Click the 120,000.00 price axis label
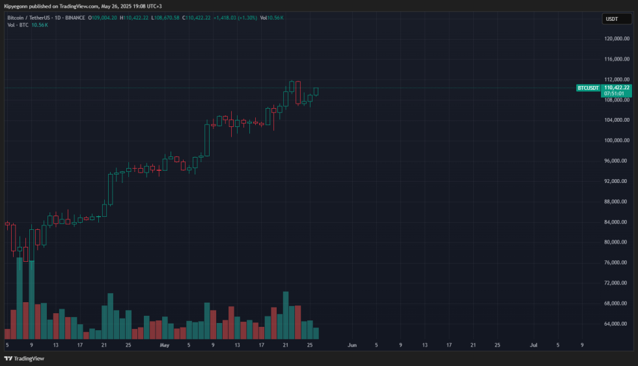 617,38
